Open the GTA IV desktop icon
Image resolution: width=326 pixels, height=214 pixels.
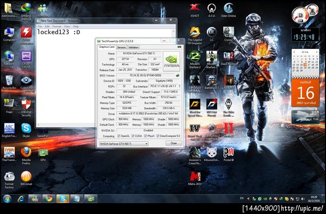(195, 132)
